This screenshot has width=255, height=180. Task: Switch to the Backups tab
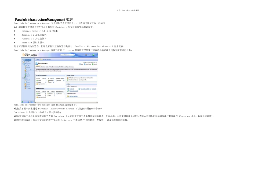coord(67,67)
